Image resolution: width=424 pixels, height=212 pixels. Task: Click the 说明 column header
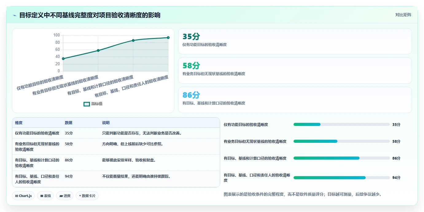click(106, 123)
